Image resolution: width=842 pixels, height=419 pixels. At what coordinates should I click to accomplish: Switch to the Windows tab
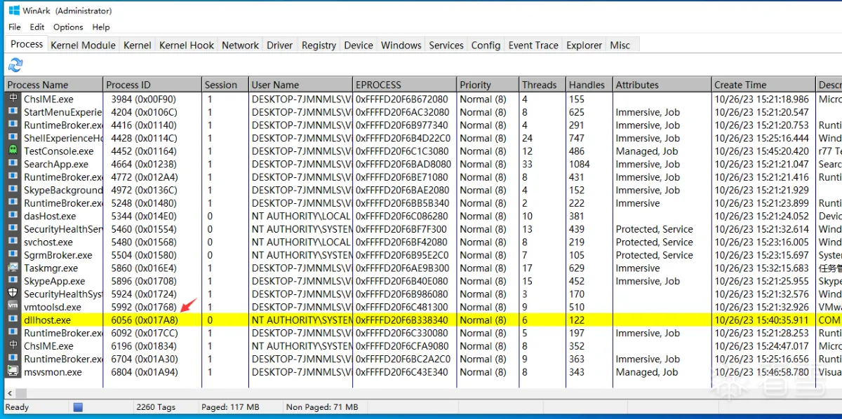click(x=401, y=45)
